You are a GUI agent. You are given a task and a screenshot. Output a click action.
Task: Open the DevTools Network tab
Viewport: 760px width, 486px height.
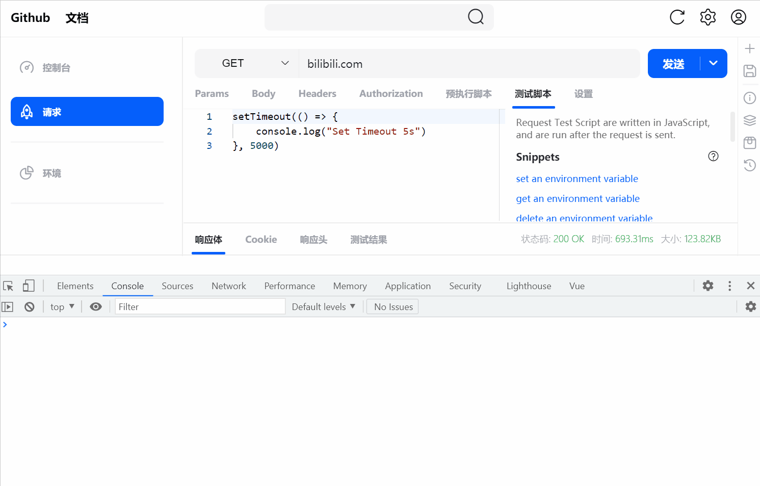pyautogui.click(x=229, y=286)
